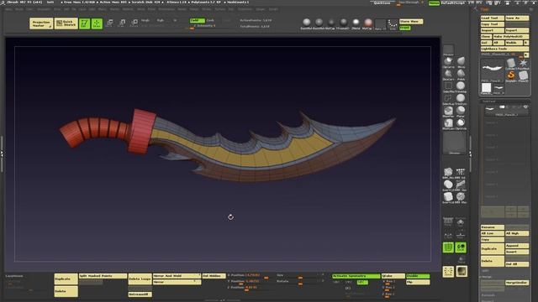Click Make PolyMesh3D
538x302 pixels.
511,37
